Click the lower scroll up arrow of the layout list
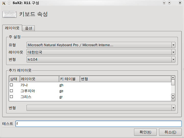Screen dimensions: 184x138 [x=173, y=95]
